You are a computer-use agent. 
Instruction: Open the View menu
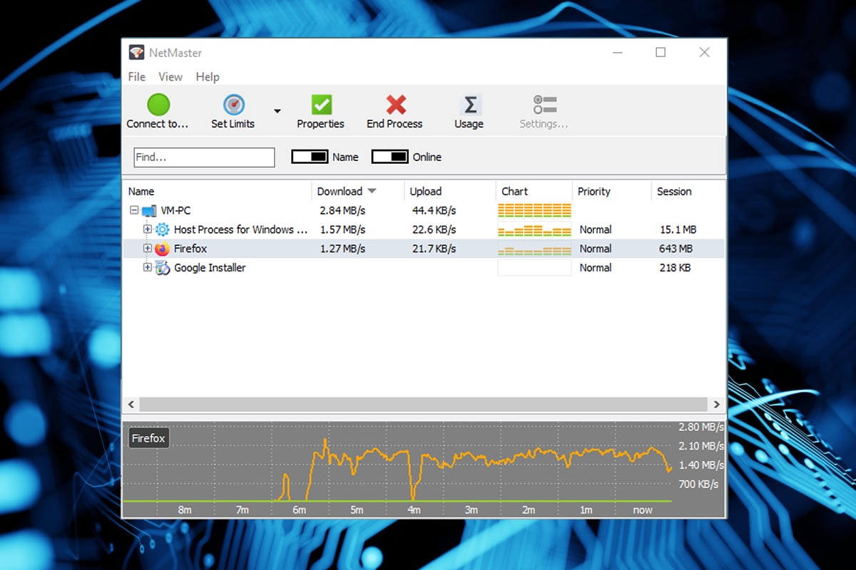pos(170,77)
